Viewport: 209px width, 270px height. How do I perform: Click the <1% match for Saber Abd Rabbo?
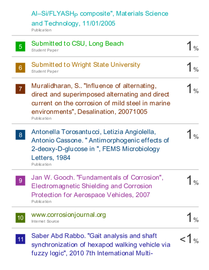tap(189, 239)
